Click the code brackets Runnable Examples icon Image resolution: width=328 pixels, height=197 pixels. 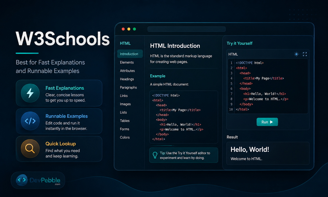click(30, 121)
